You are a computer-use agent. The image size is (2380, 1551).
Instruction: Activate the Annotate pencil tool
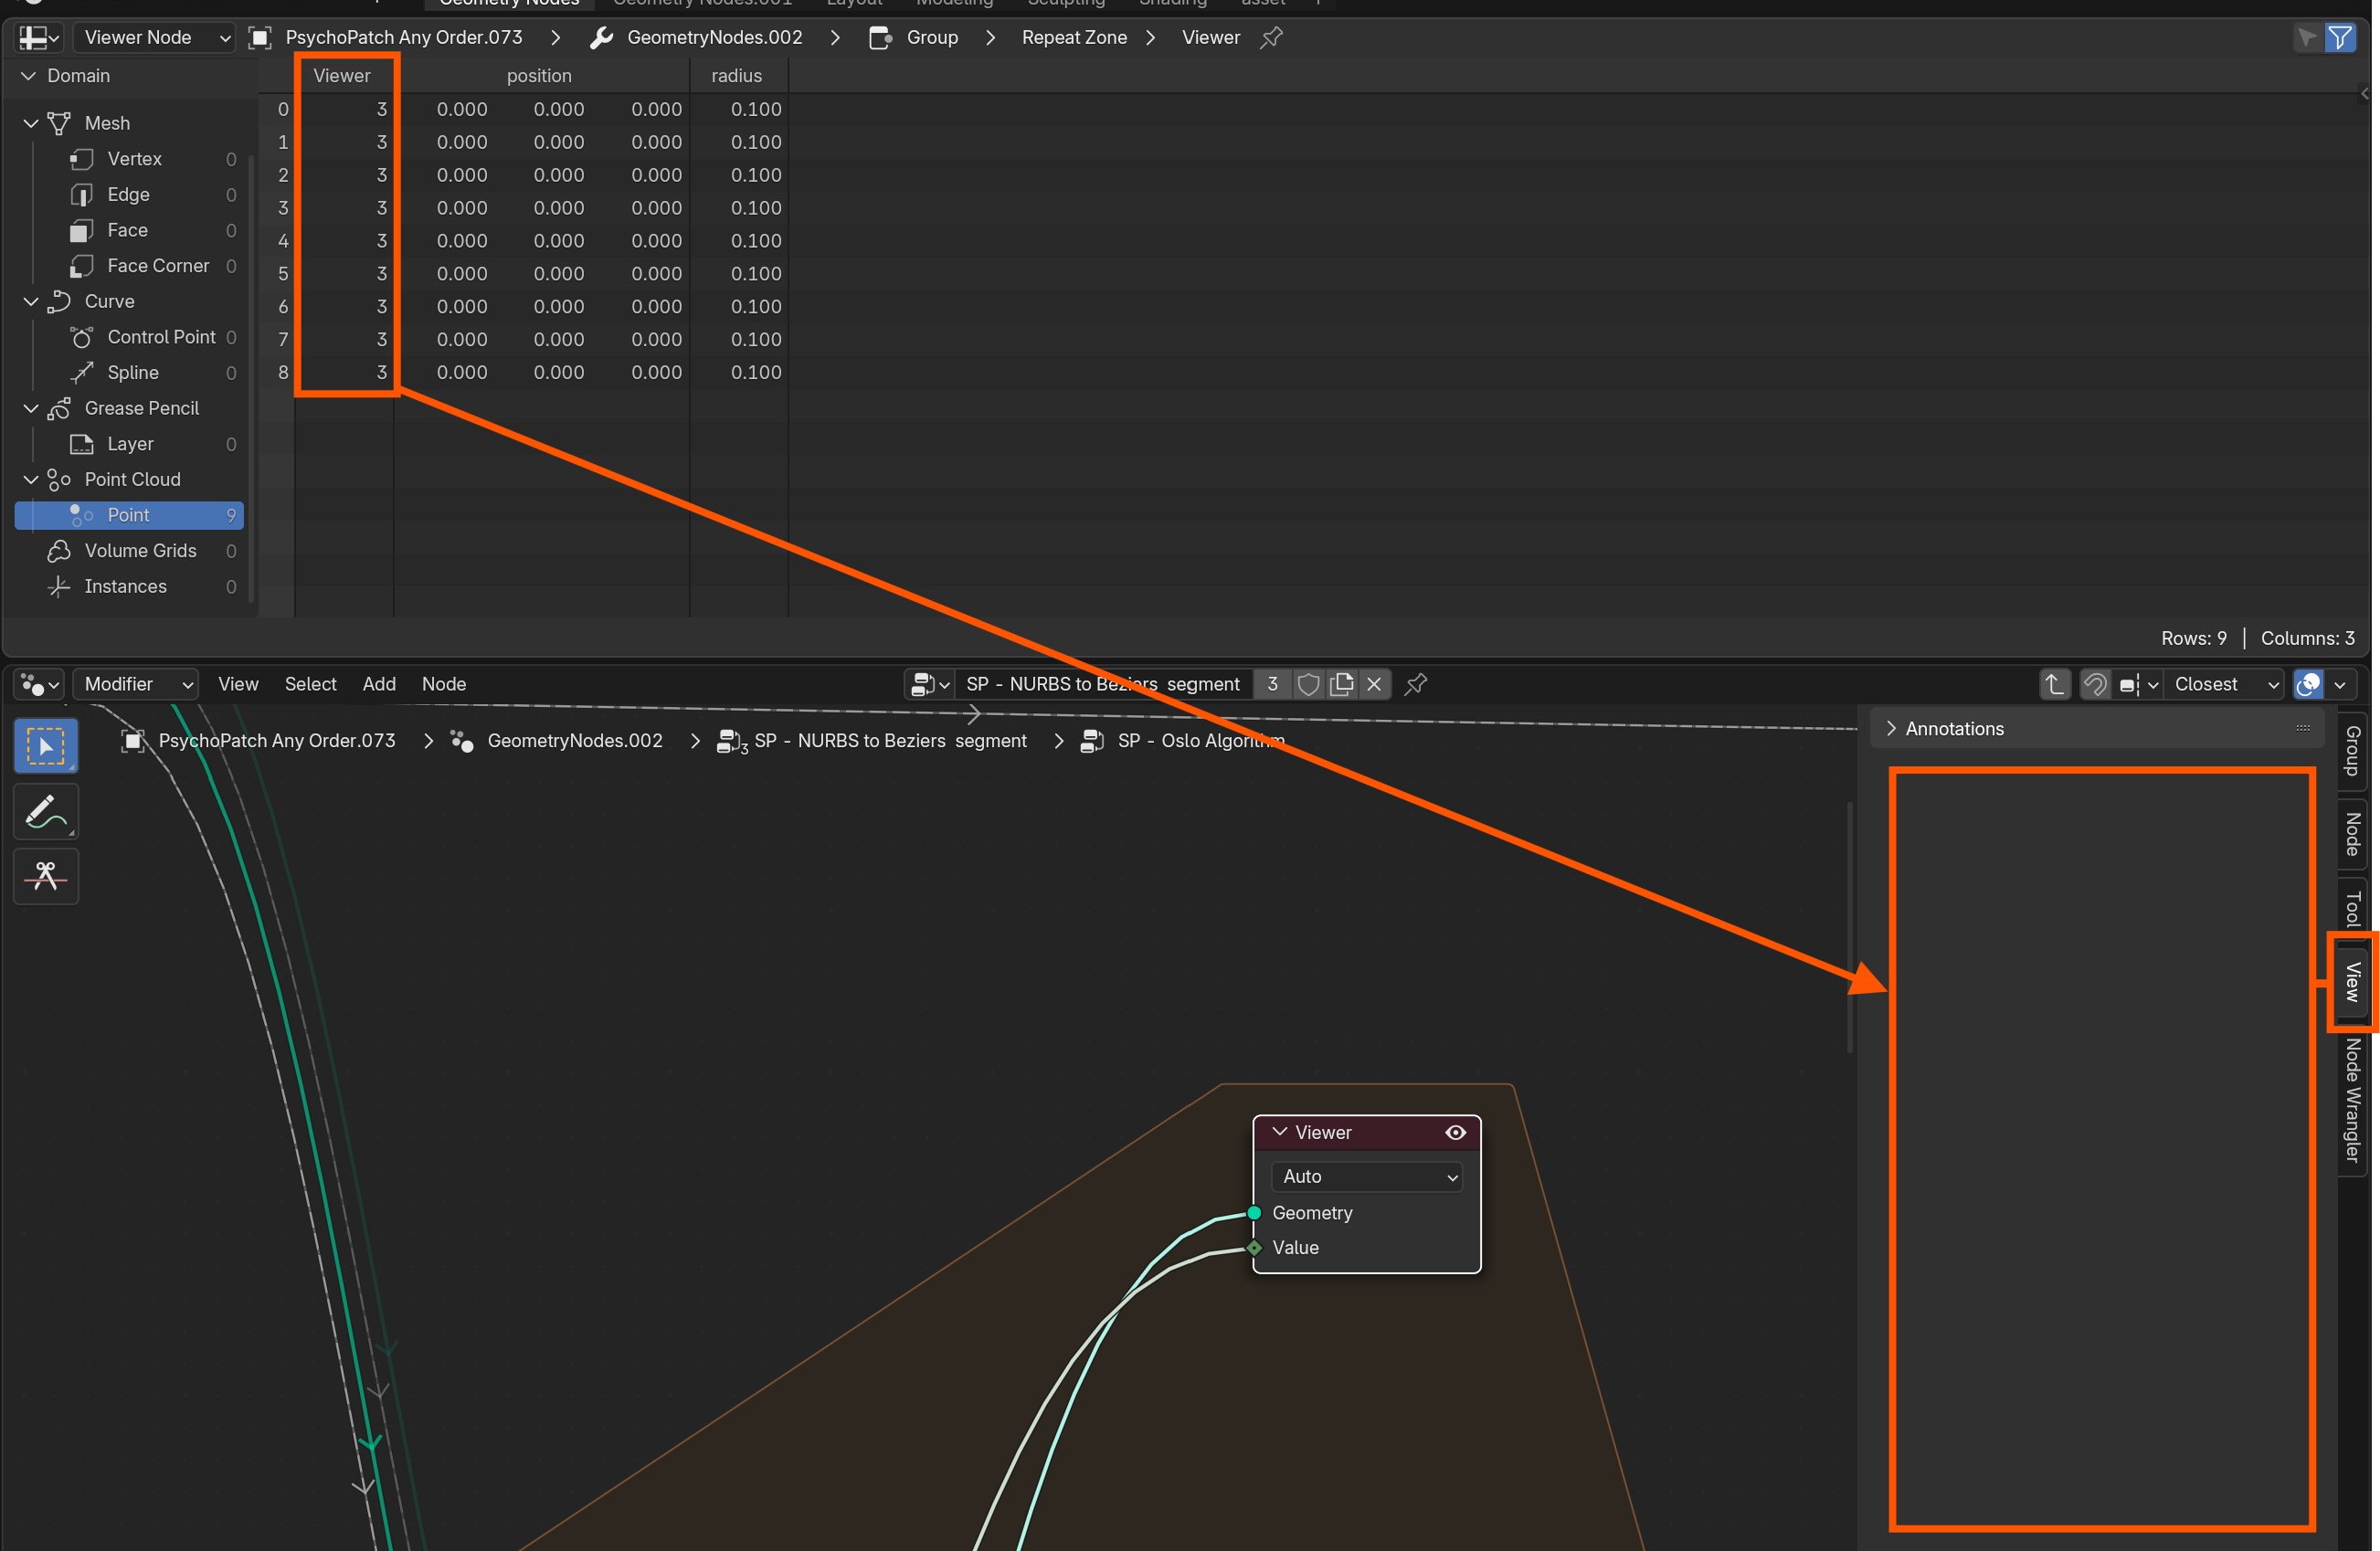coord(46,811)
